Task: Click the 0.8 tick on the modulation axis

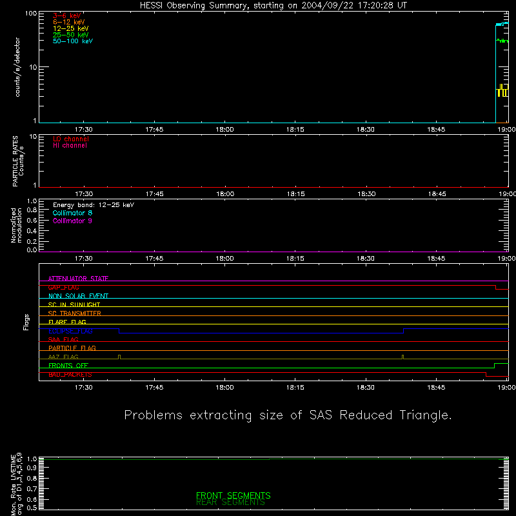Action: click(x=32, y=210)
